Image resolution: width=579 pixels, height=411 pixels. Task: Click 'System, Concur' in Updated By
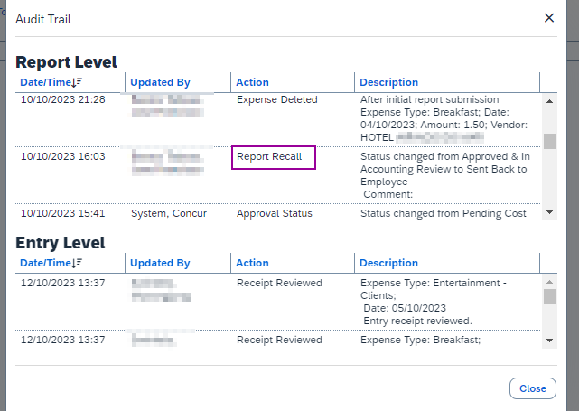pos(169,213)
